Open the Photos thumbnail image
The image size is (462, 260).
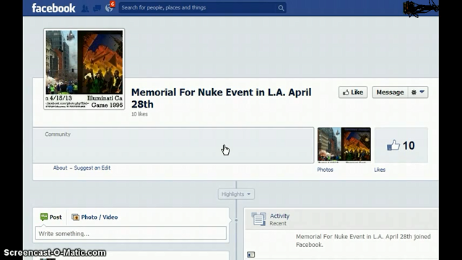[344, 144]
